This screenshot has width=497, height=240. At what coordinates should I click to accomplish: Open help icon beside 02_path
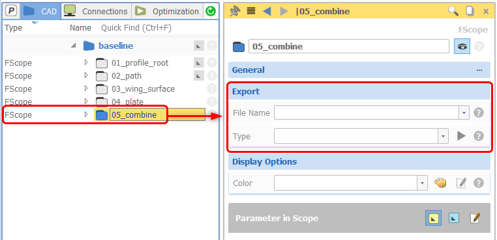pos(212,75)
